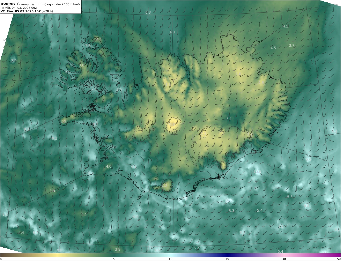Click the 3.0 value over Westfjords
Screen dimensions: 341x261
pyautogui.click(x=82, y=65)
